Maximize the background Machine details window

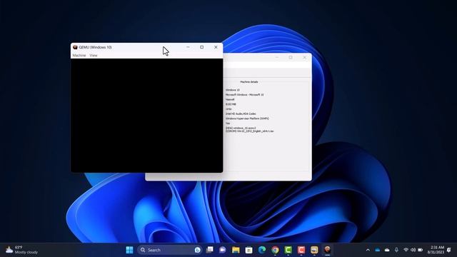[291, 57]
